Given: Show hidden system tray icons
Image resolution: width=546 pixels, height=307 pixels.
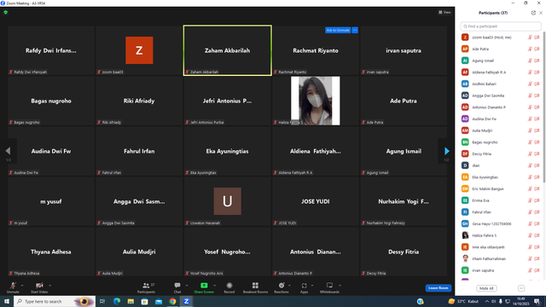Looking at the screenshot, I should pos(487,301).
